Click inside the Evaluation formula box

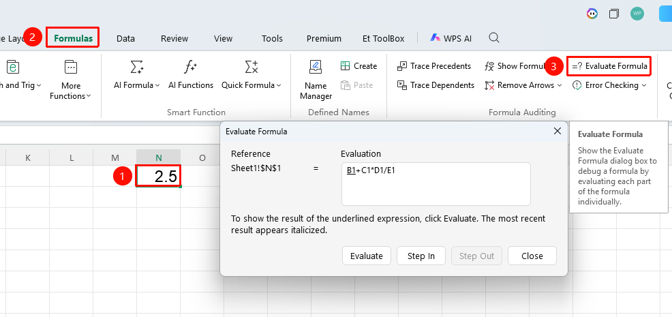click(x=436, y=184)
